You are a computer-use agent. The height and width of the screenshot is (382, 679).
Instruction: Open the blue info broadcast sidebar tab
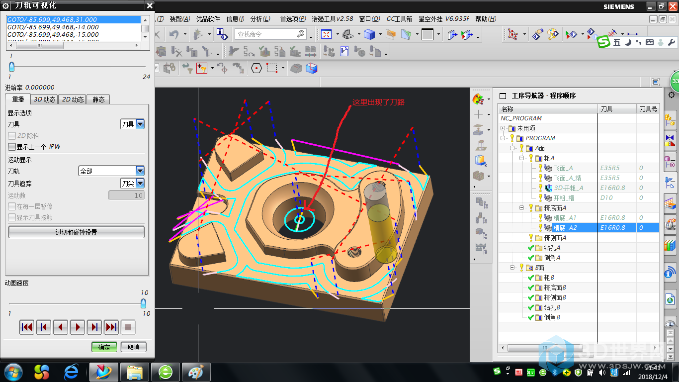[x=670, y=273]
